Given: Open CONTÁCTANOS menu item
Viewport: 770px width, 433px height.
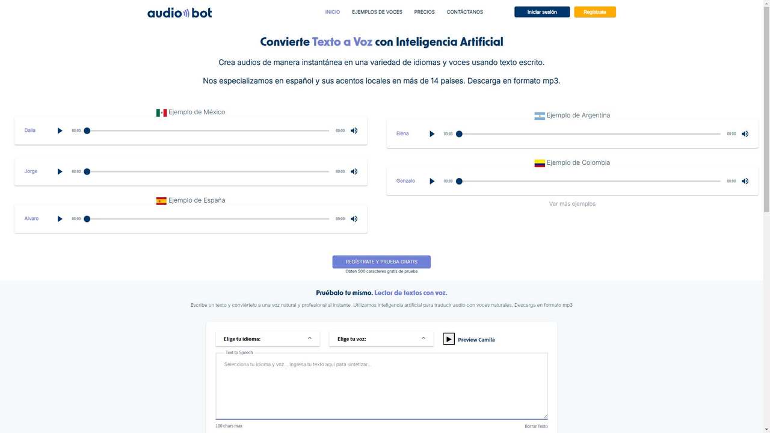Looking at the screenshot, I should [x=465, y=12].
